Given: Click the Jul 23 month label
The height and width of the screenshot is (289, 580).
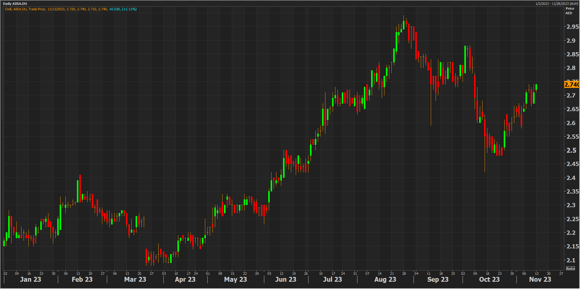Looking at the screenshot, I should 332,279.
